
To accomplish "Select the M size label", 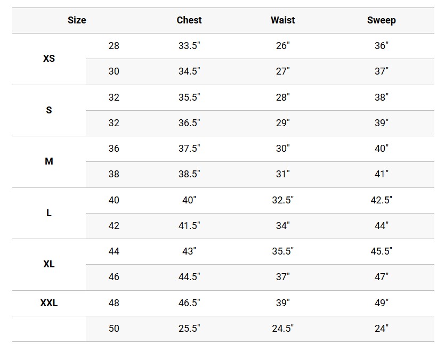I will [49, 161].
